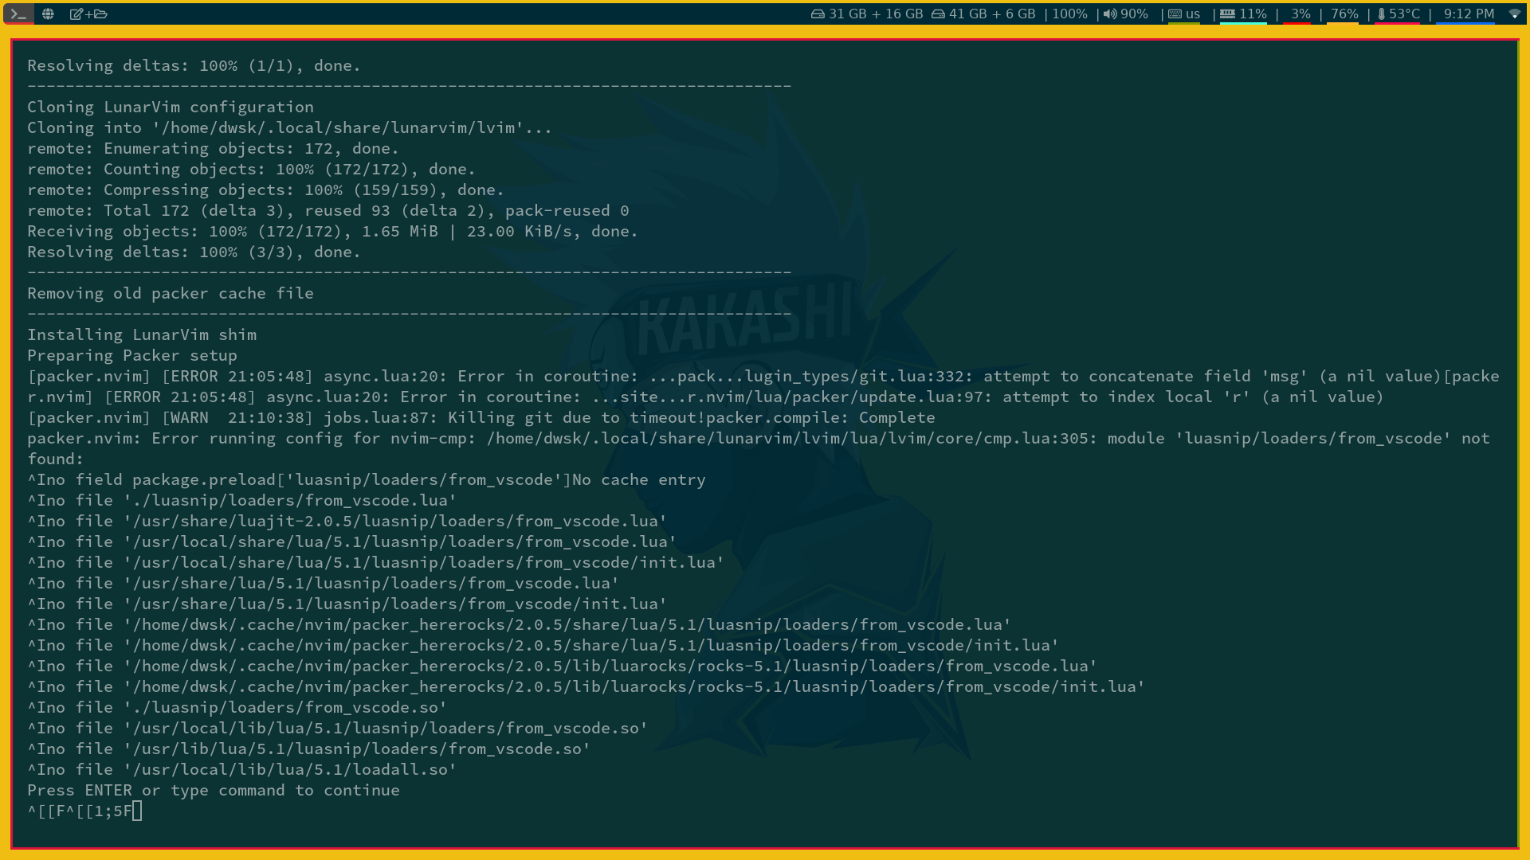Image resolution: width=1530 pixels, height=860 pixels.
Task: Select the highlighted terminal workspace tab
Action: pyautogui.click(x=18, y=14)
